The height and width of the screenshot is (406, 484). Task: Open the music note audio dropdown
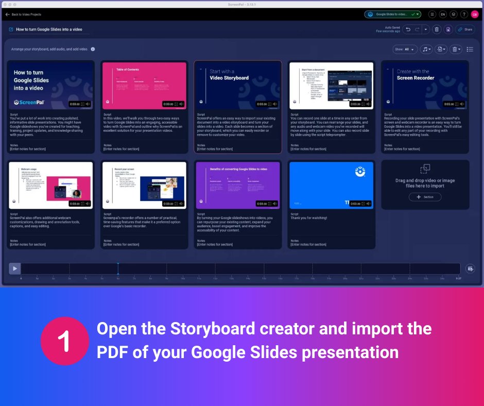[x=426, y=49]
